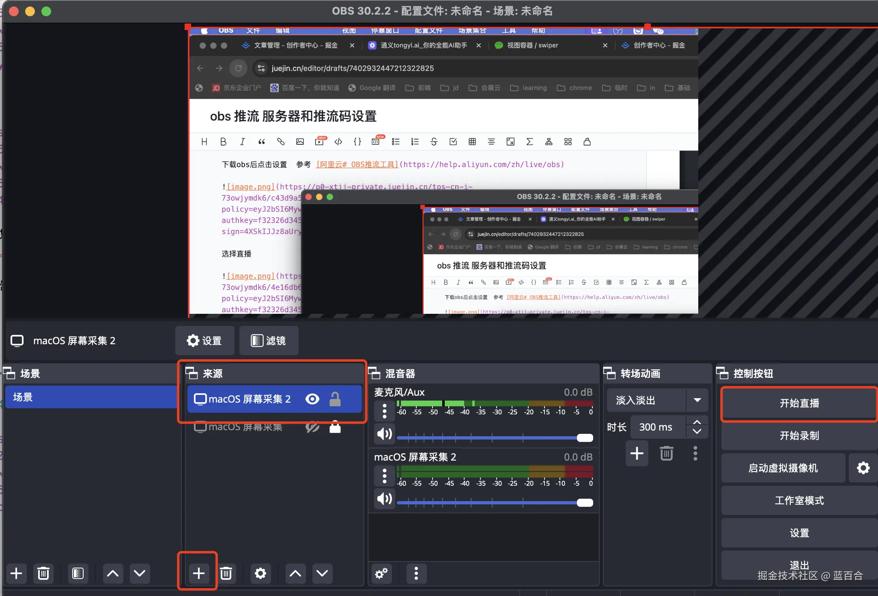
Task: Increase the 时长 duration with the up arrow
Action: [x=697, y=422]
